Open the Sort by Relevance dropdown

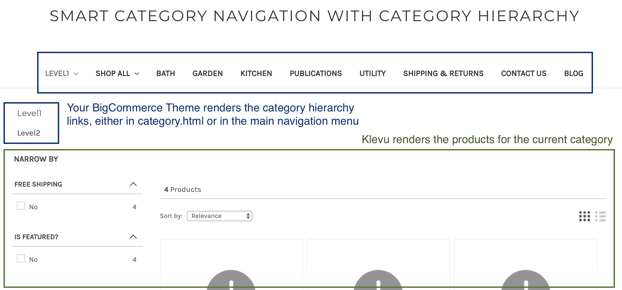pyautogui.click(x=219, y=216)
